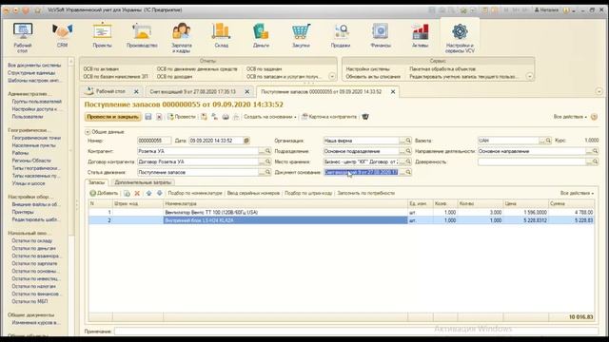Open the CRM section icon
This screenshot has width=609, height=342.
click(x=62, y=36)
